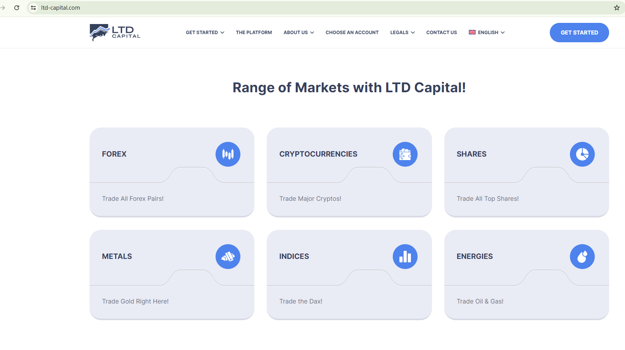Click the Shares pie chart icon

(x=582, y=154)
